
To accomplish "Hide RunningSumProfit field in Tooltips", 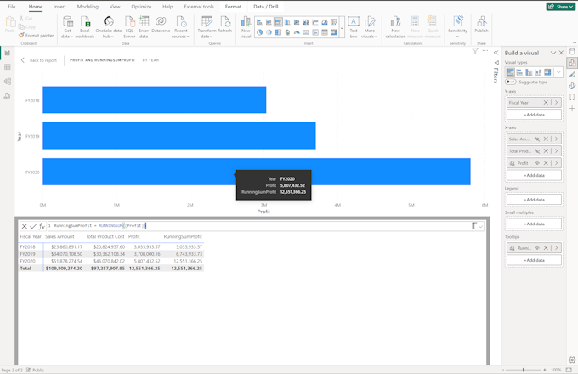I will click(537, 248).
